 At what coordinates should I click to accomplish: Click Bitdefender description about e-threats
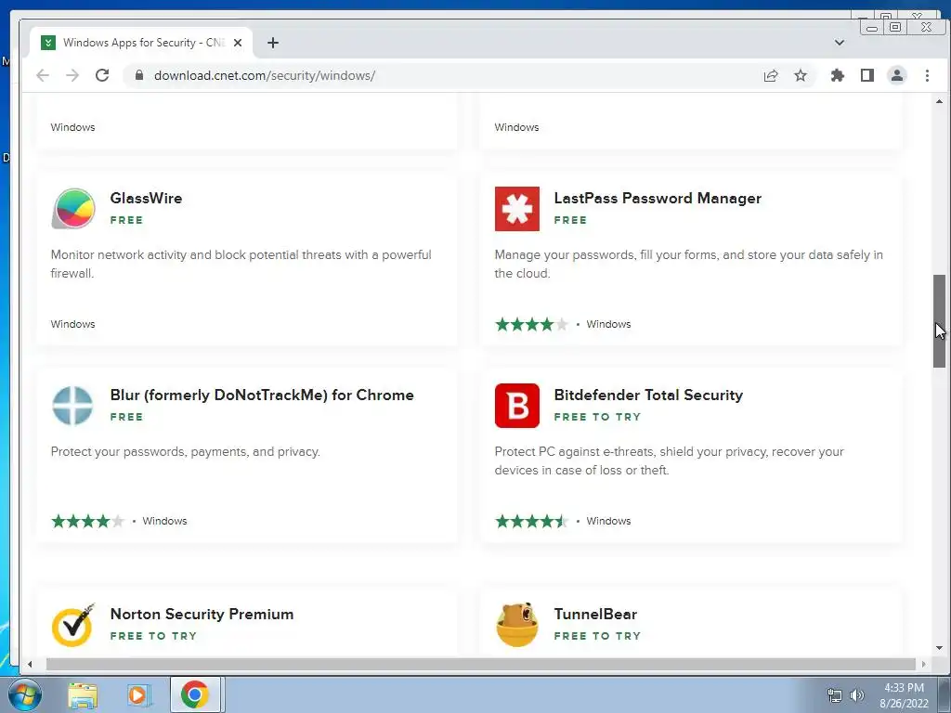click(669, 460)
